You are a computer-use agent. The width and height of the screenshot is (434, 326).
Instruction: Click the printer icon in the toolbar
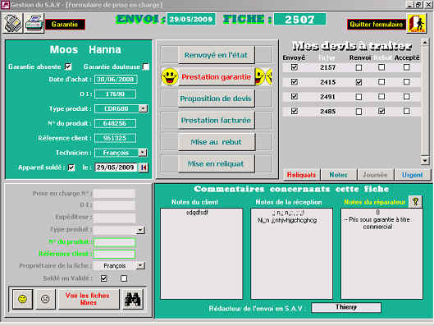34,24
